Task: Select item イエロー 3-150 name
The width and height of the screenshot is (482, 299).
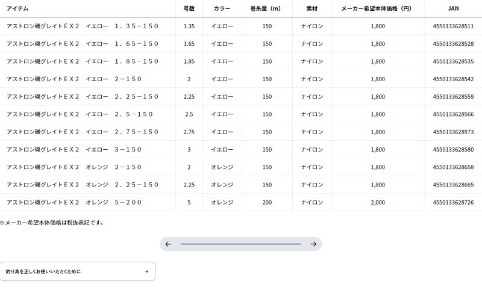Action: 74,149
